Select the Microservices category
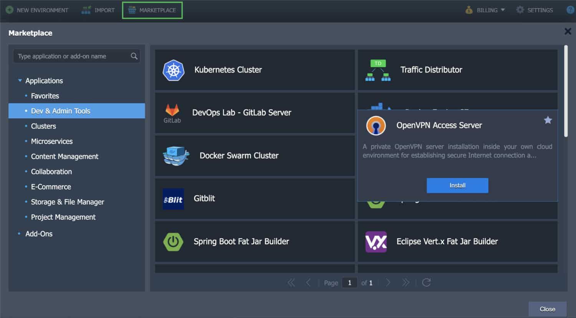This screenshot has width=576, height=318. [52, 141]
